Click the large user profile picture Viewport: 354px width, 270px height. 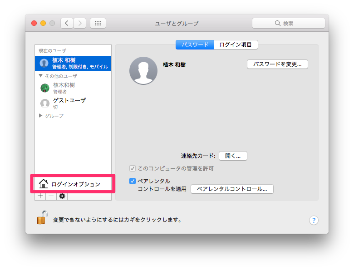click(x=143, y=71)
